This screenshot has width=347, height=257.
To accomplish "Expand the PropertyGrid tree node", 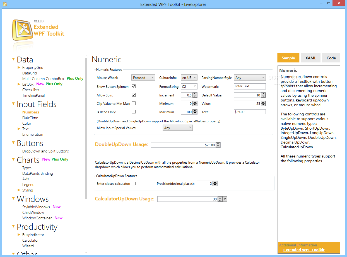I will 19,67.
